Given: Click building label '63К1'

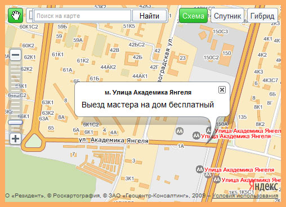Looking at the screenshot, I should coord(48,102).
